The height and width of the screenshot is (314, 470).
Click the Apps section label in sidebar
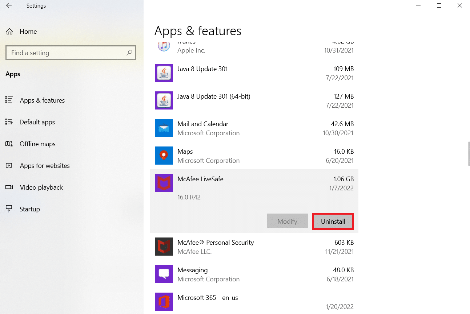coord(13,74)
